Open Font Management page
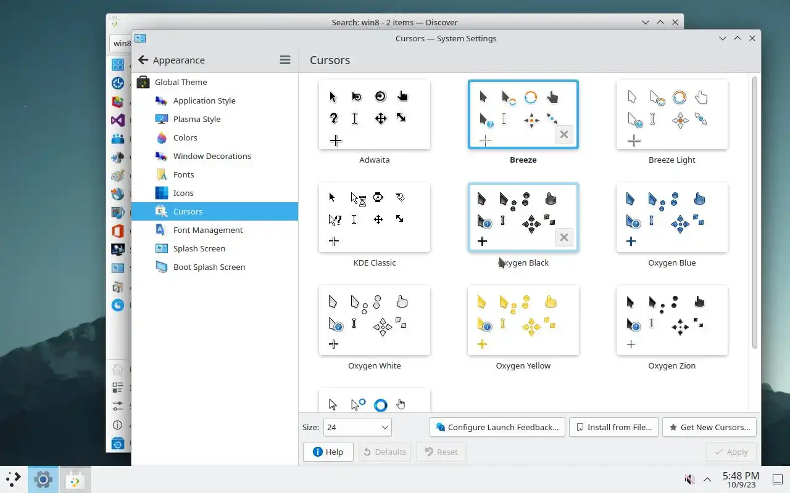 point(215,230)
